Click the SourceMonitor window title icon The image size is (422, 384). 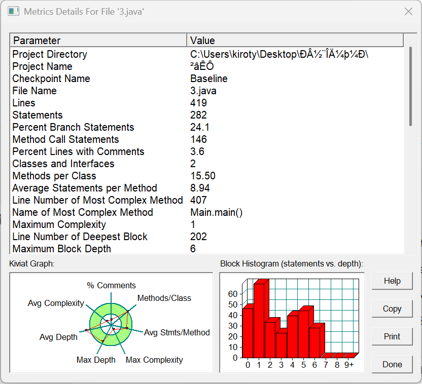coord(13,12)
